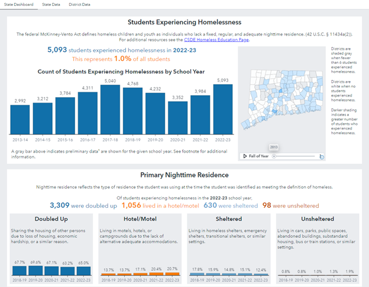Switch to the State Data tab
This screenshot has height=287, width=369.
[51, 4]
